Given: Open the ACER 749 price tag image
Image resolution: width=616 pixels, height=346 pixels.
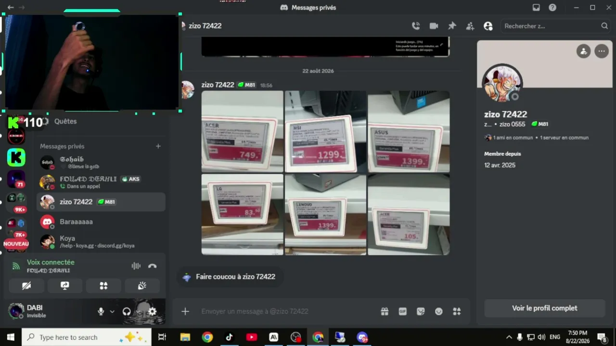Looking at the screenshot, I should tap(242, 131).
